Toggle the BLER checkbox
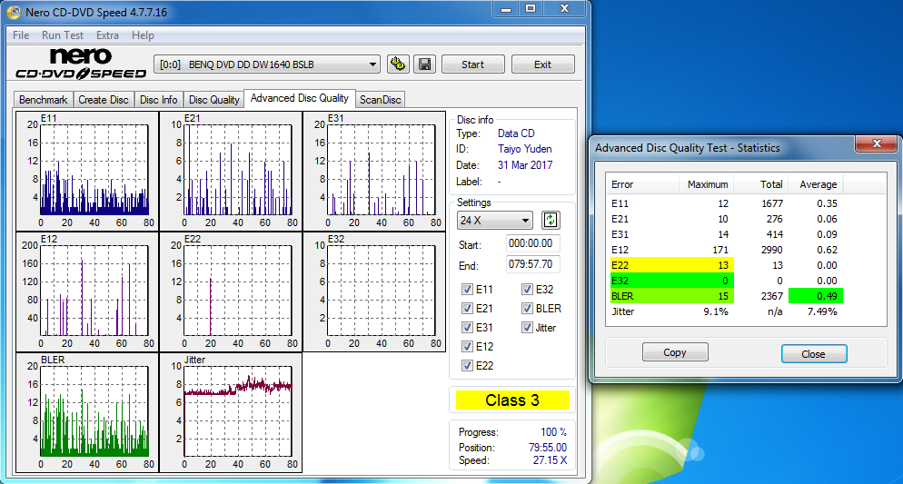Viewport: 903px width, 484px height. pyautogui.click(x=528, y=309)
